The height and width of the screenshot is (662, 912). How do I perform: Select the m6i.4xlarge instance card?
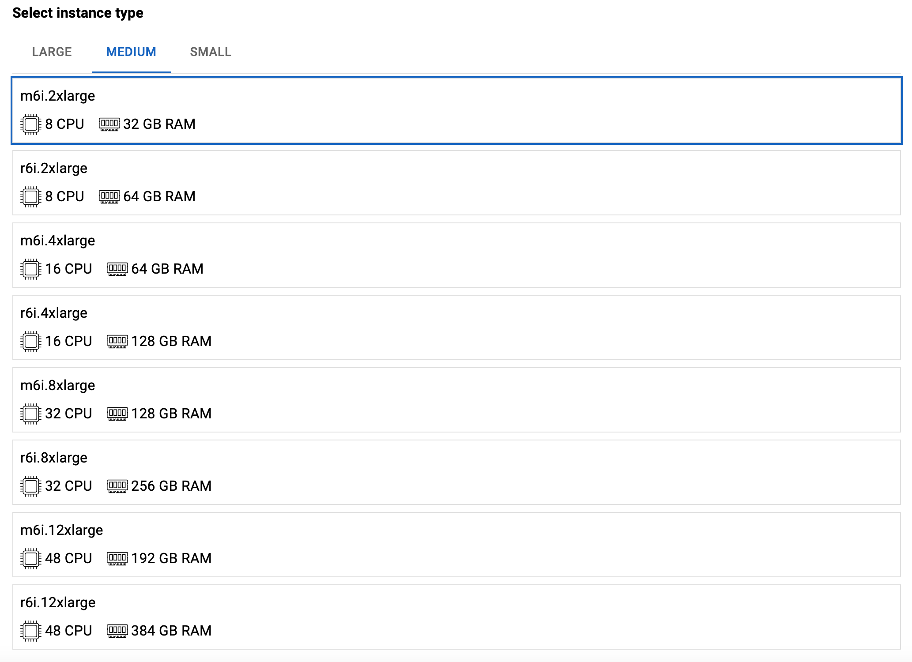click(x=456, y=255)
